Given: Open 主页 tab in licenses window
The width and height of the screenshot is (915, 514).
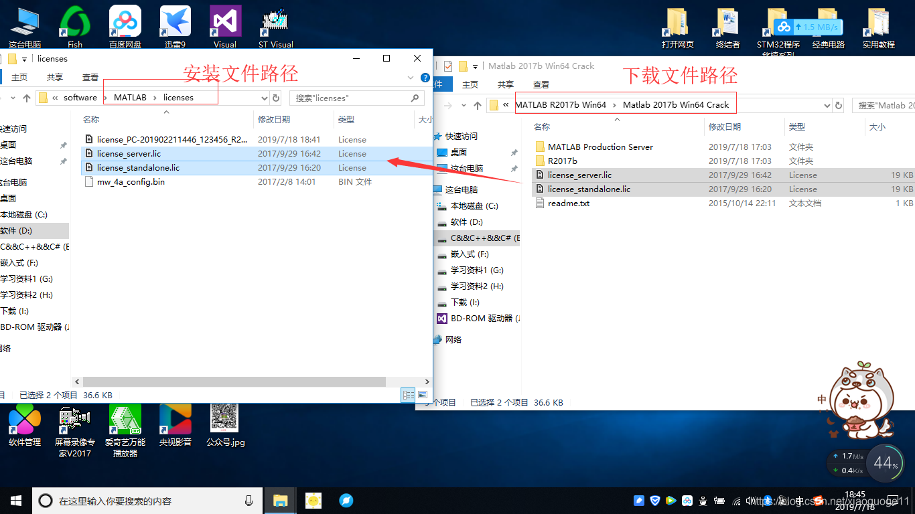Looking at the screenshot, I should pos(19,78).
